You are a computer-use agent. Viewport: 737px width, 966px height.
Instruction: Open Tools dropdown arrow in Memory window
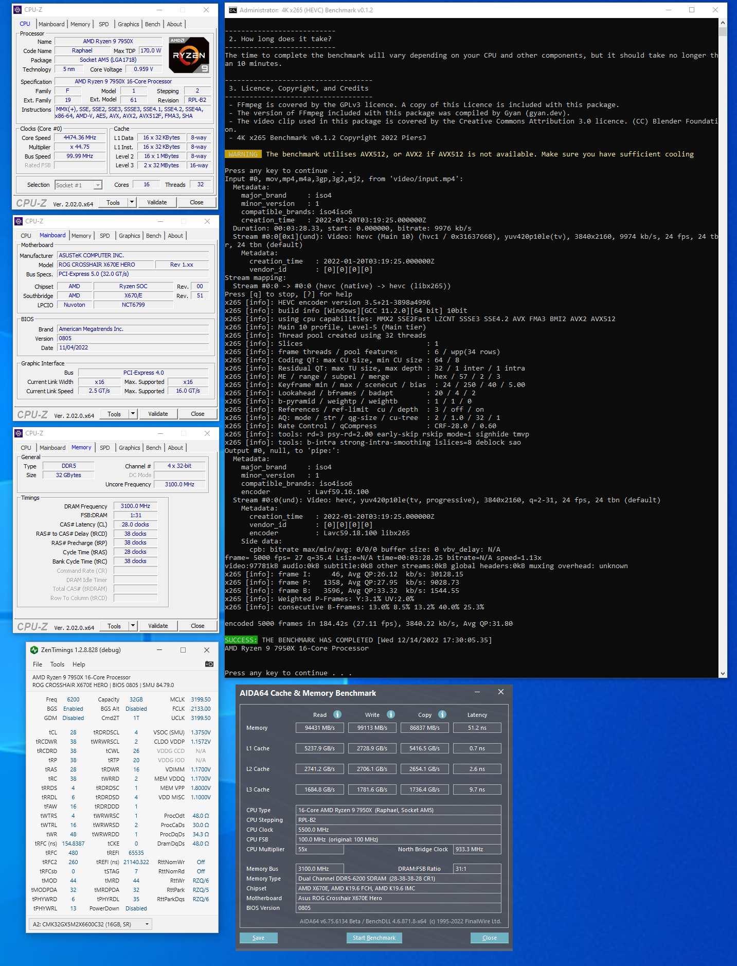(x=133, y=626)
